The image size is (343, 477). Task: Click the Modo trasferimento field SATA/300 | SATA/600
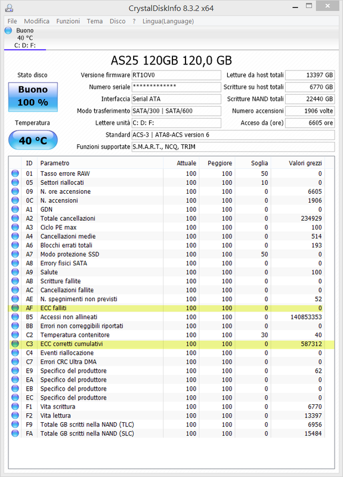pos(176,111)
